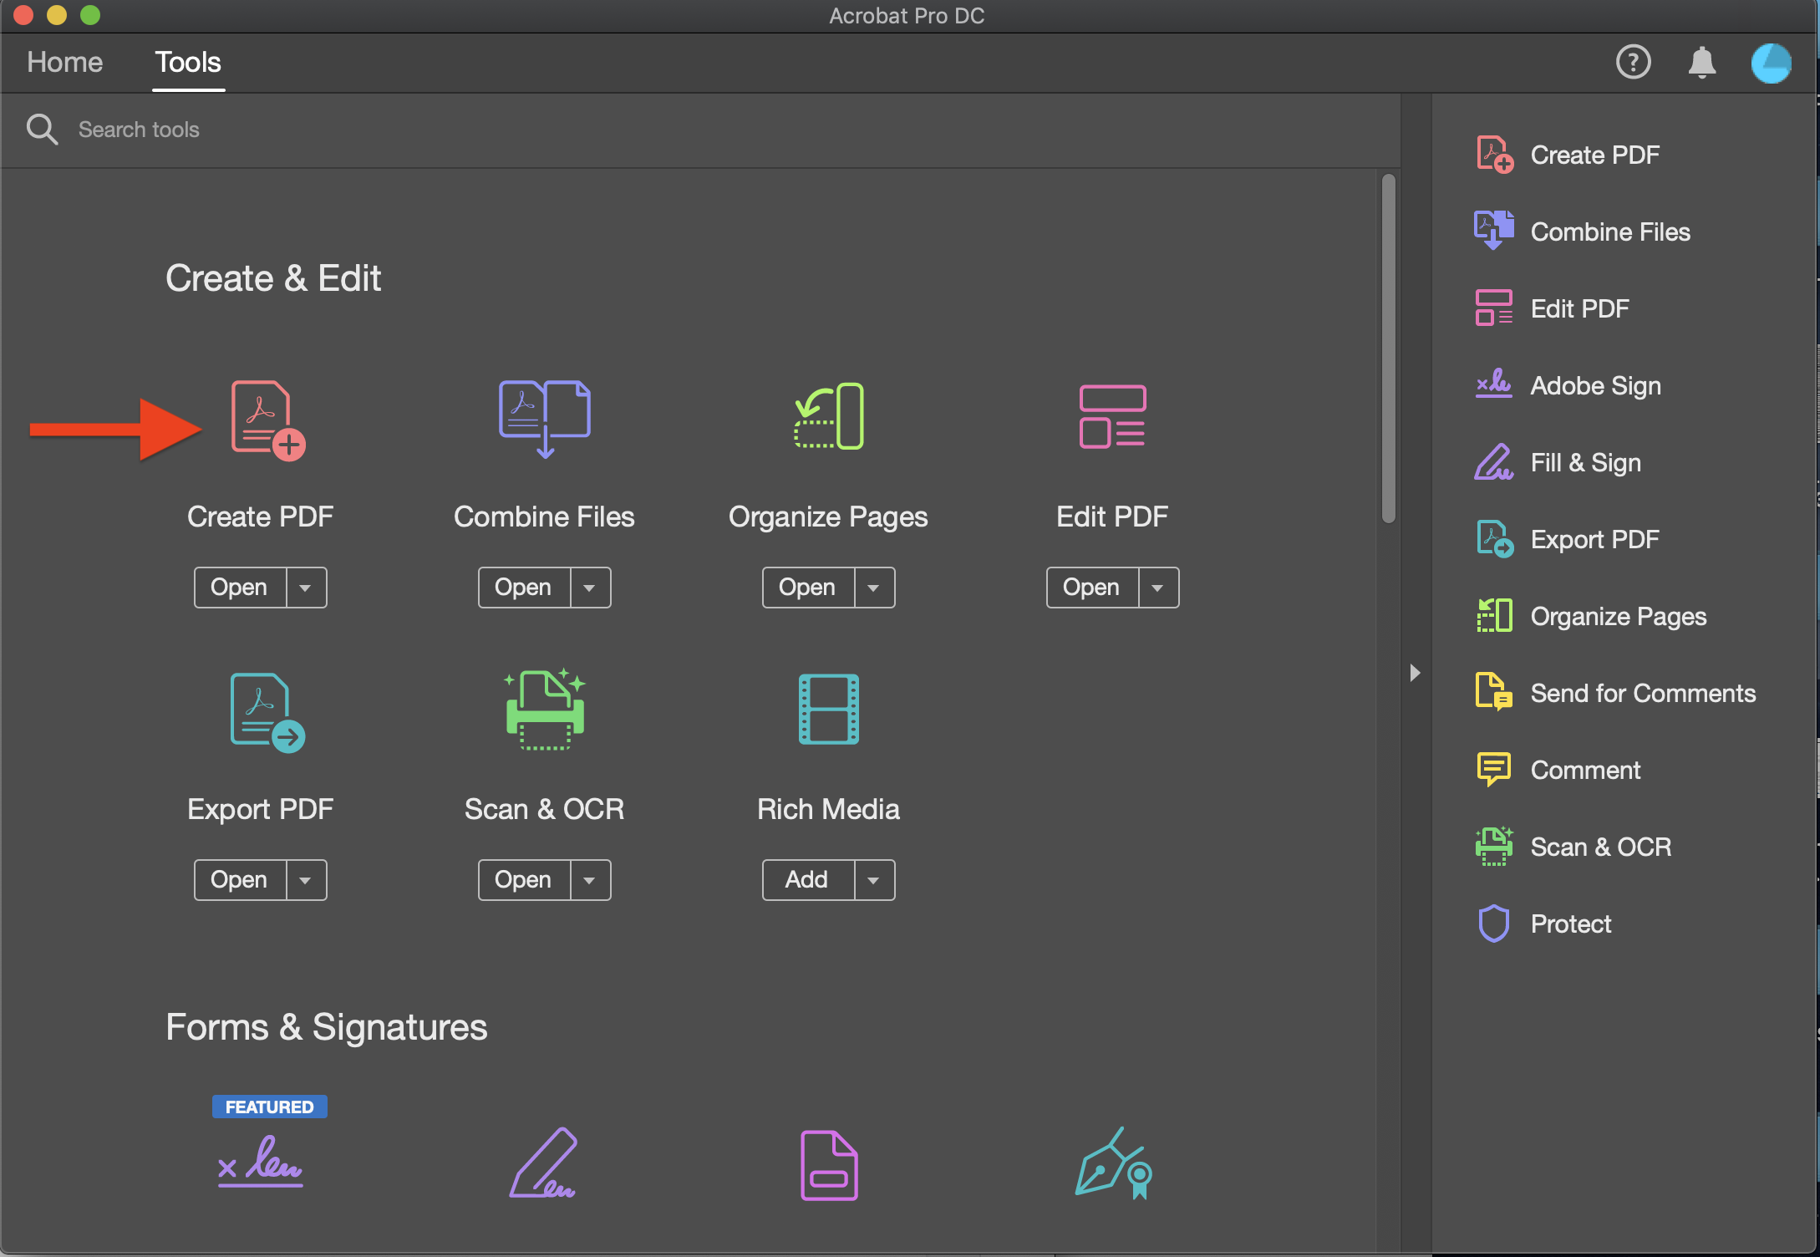This screenshot has width=1820, height=1257.
Task: Click the 'Fill & Sign' label in sidebar
Action: pos(1585,463)
